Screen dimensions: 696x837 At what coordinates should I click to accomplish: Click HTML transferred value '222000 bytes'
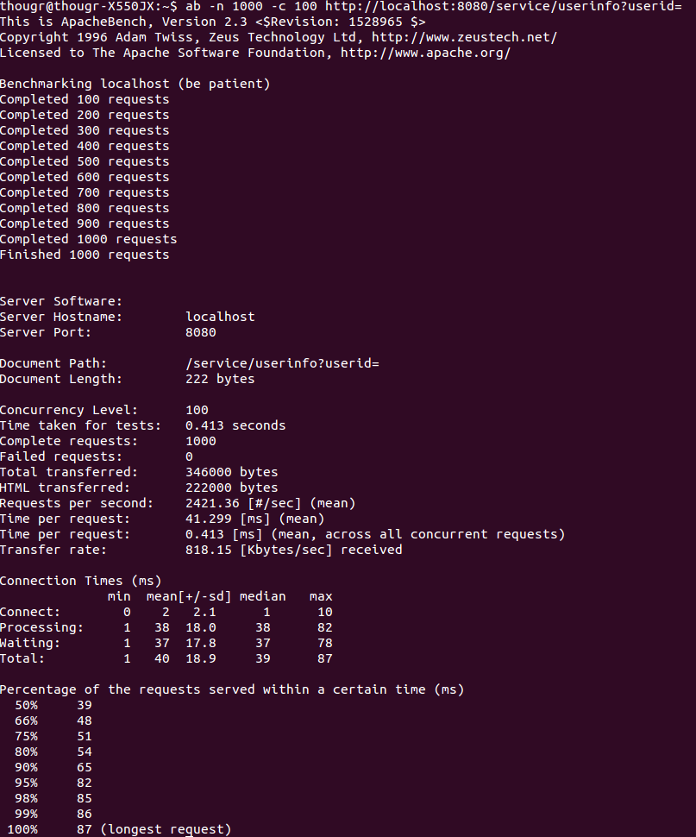[x=232, y=488]
